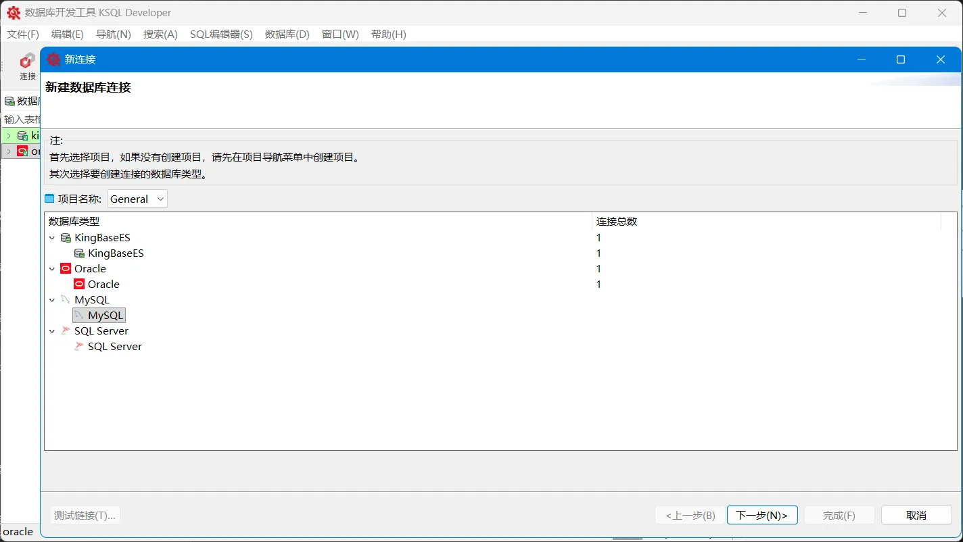Collapse the Oracle tree node
The image size is (963, 542).
51,268
